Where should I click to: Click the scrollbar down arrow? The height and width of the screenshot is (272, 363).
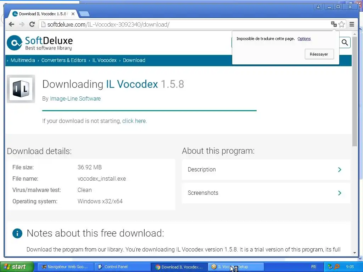coord(354,253)
